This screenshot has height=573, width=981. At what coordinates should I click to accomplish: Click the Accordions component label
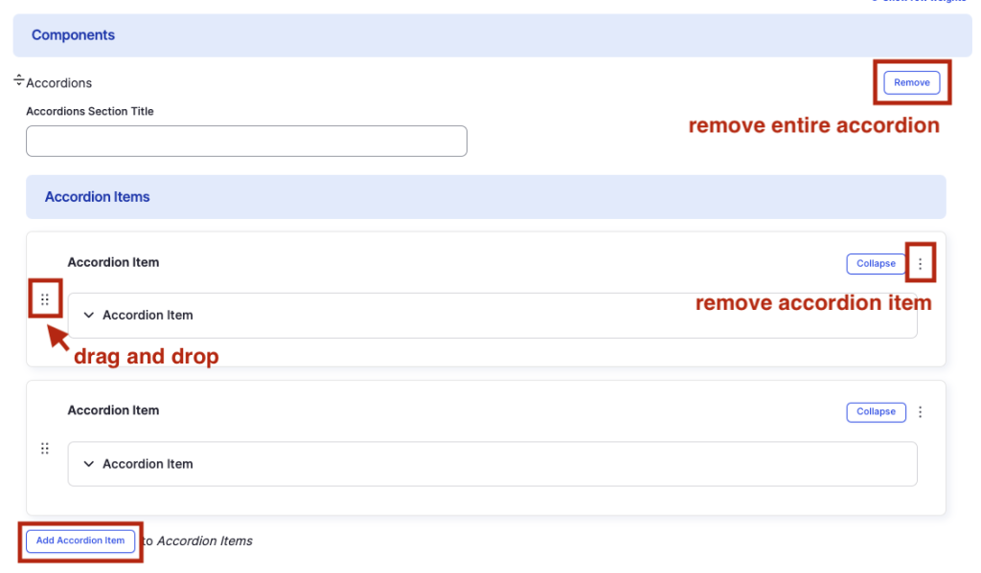(59, 83)
